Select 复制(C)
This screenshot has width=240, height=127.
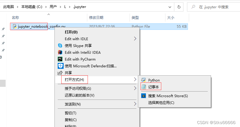click(x=70, y=120)
